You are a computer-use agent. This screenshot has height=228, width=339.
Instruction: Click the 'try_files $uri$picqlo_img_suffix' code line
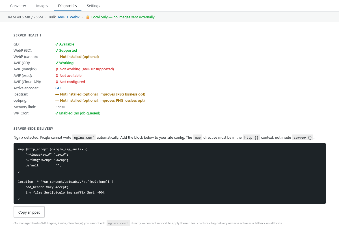66,193
